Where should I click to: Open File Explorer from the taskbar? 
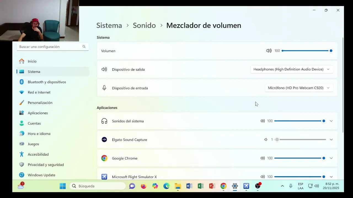click(x=178, y=186)
